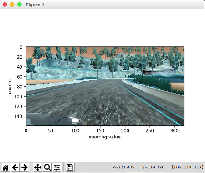Click the 'counts' y-axis label
Screen dimensions: 205x173
click(10, 87)
